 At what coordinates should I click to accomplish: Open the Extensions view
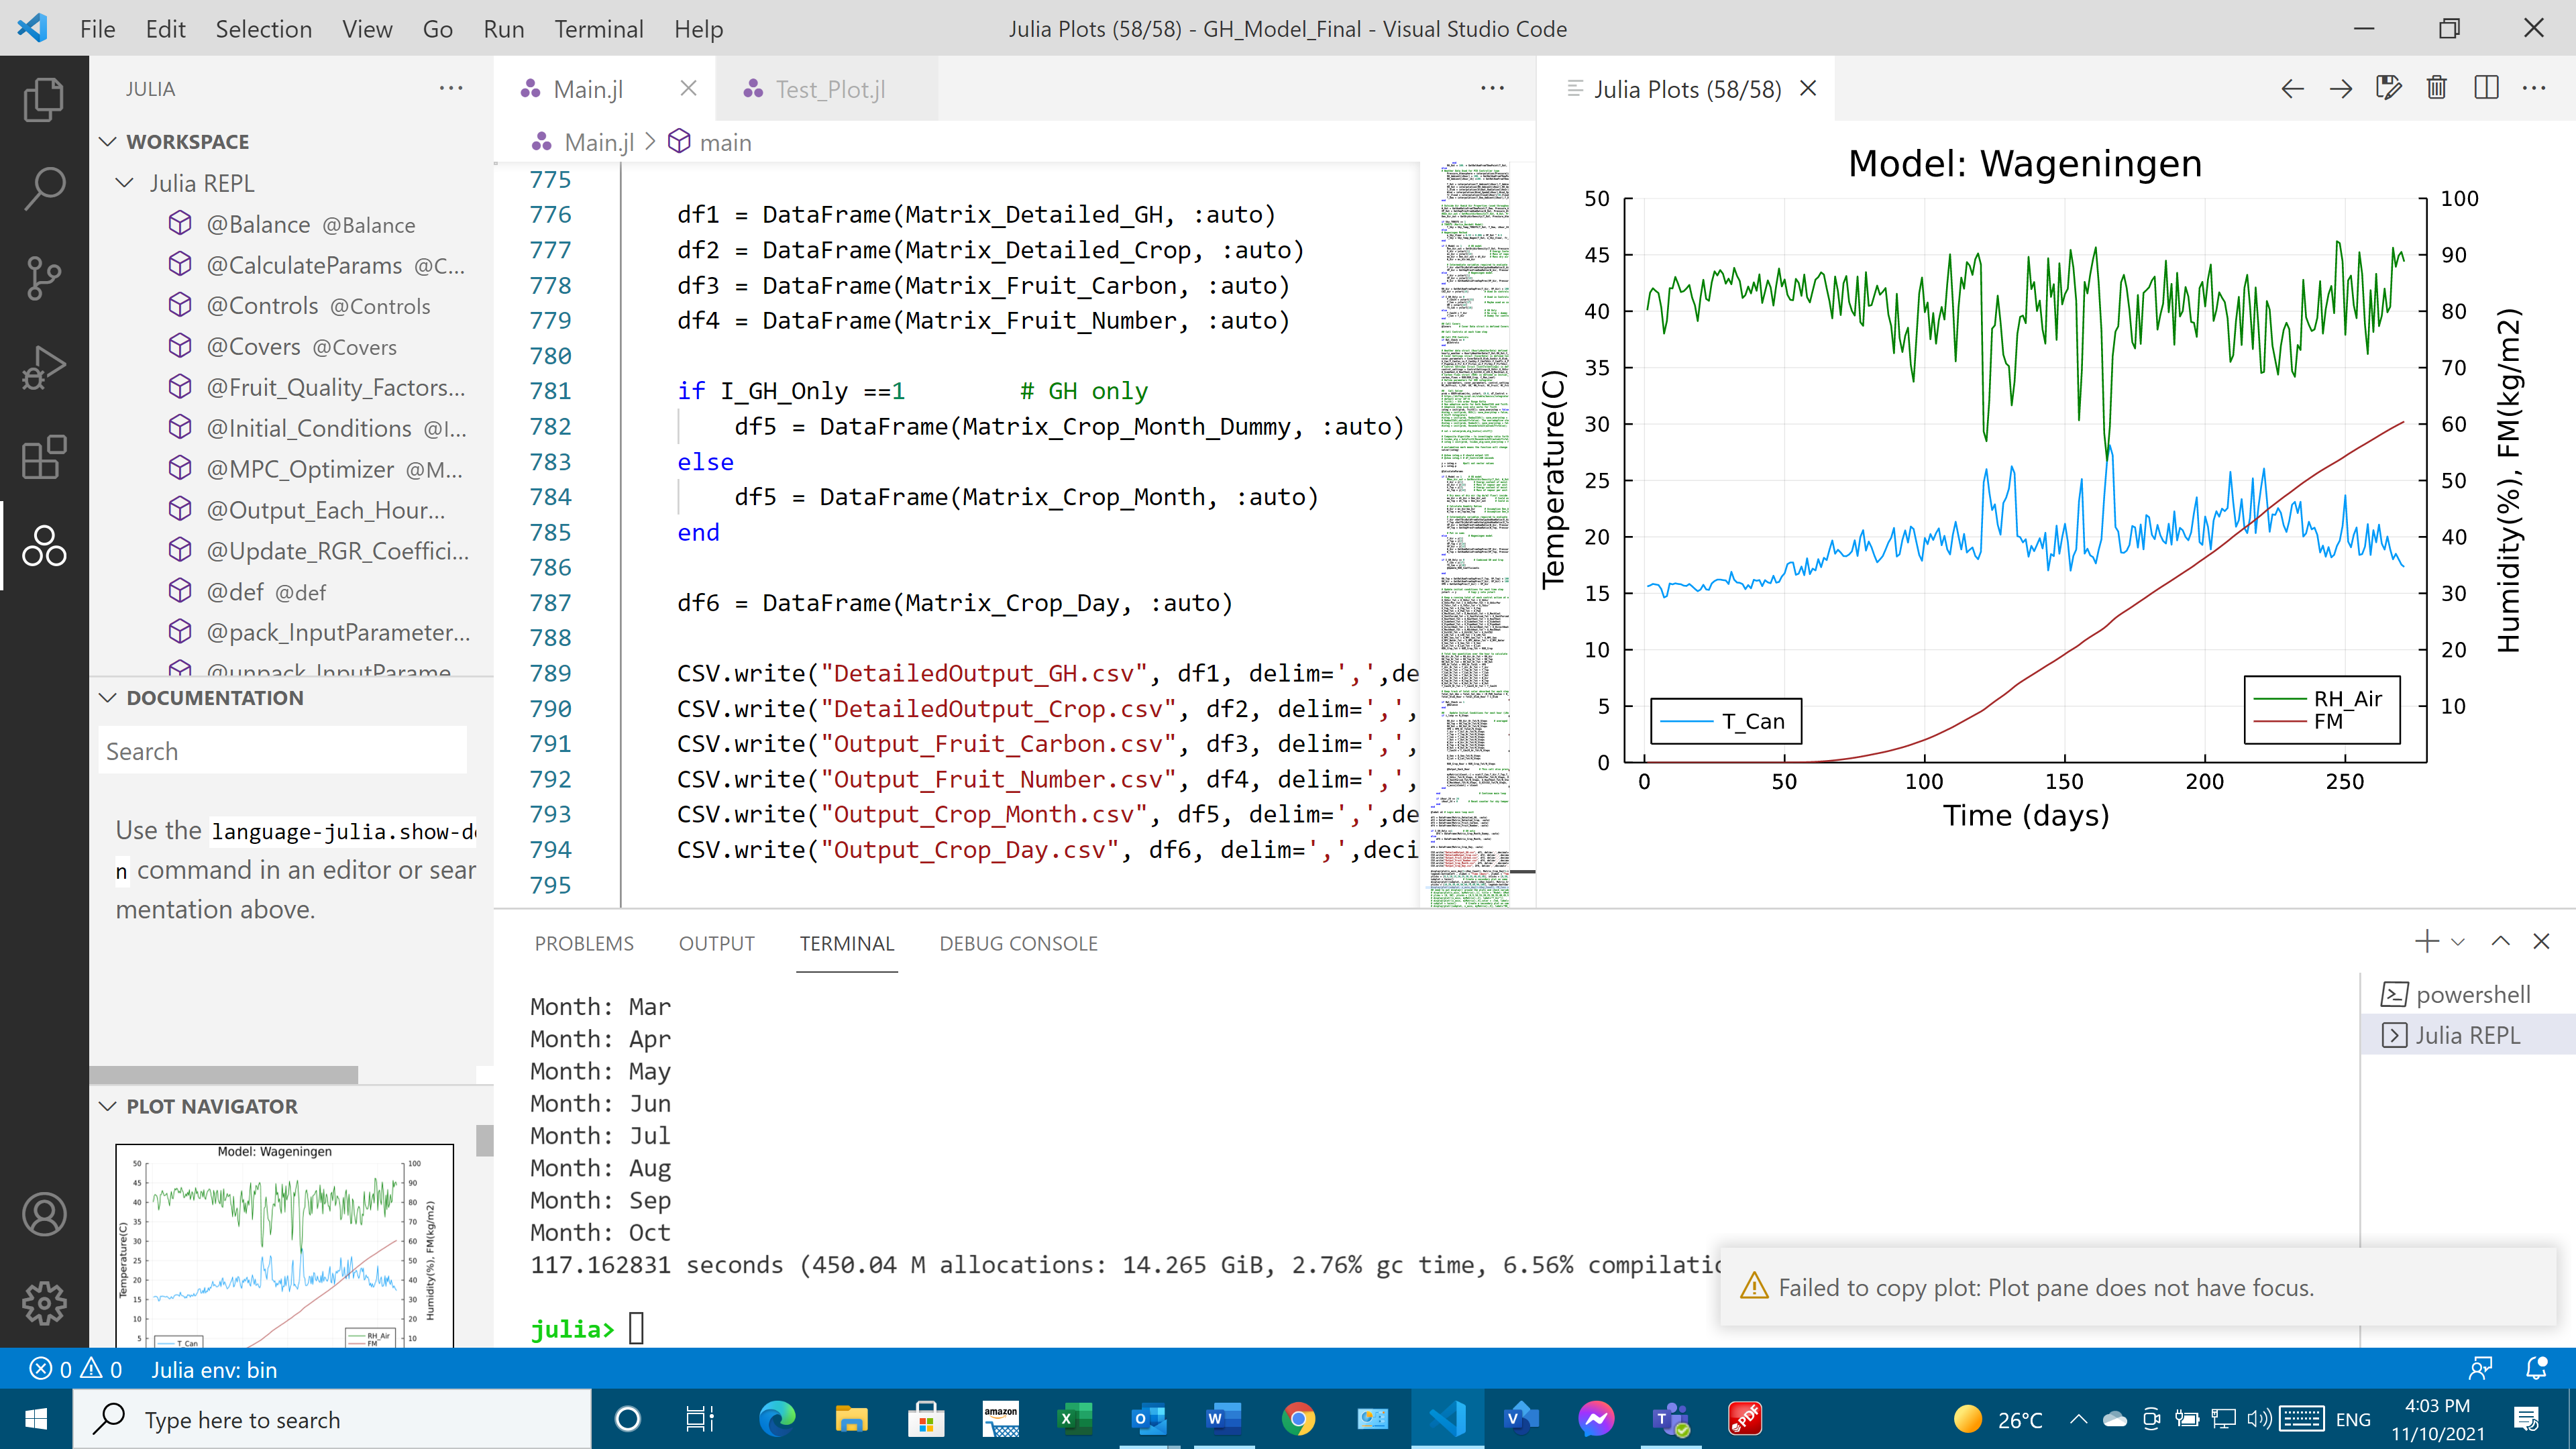(x=43, y=457)
